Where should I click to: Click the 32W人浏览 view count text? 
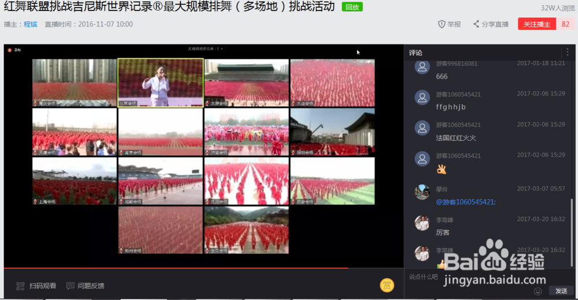coord(558,8)
